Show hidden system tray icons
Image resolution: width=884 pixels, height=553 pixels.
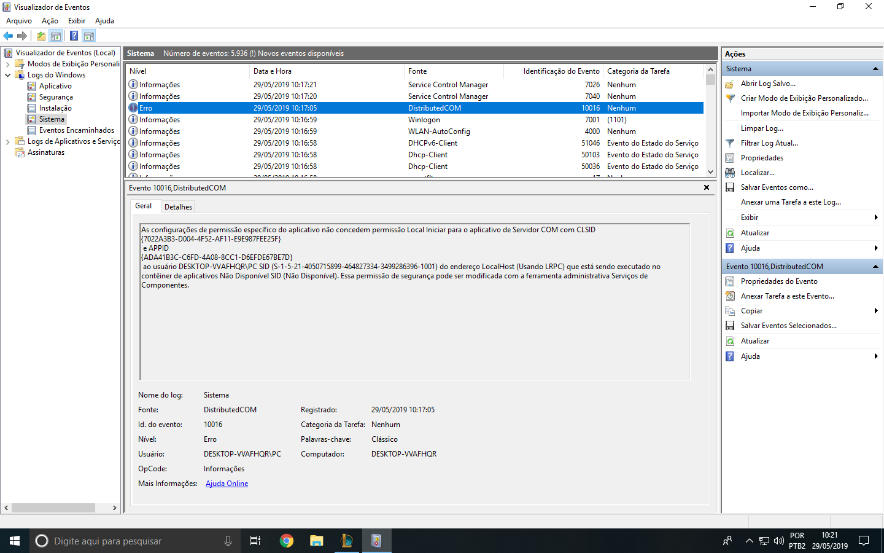749,541
